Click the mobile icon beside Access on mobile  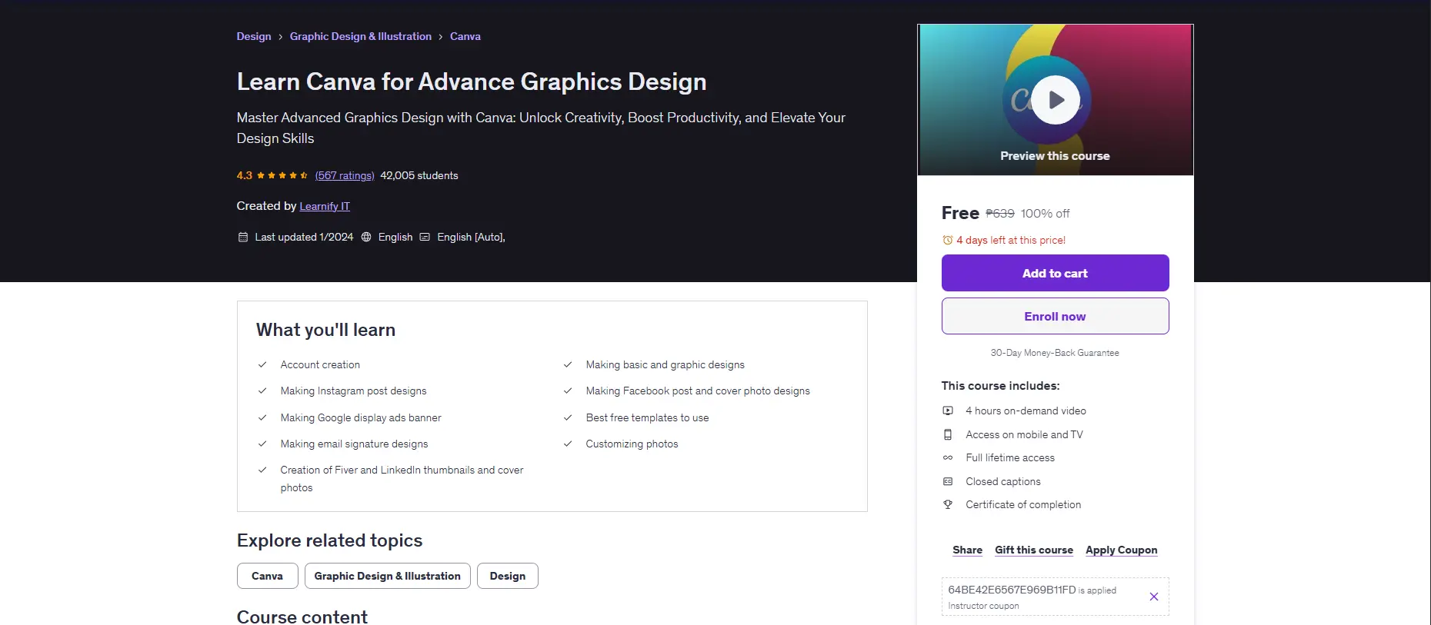[948, 434]
